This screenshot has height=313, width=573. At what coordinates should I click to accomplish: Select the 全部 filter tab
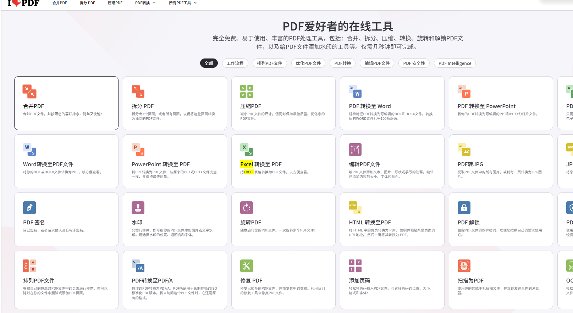pyautogui.click(x=209, y=63)
